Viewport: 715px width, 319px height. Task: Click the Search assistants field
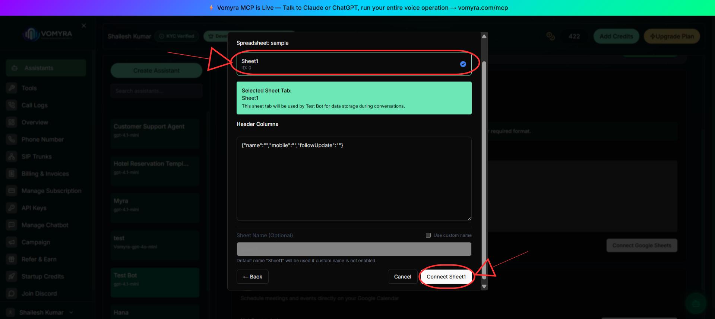pos(156,91)
